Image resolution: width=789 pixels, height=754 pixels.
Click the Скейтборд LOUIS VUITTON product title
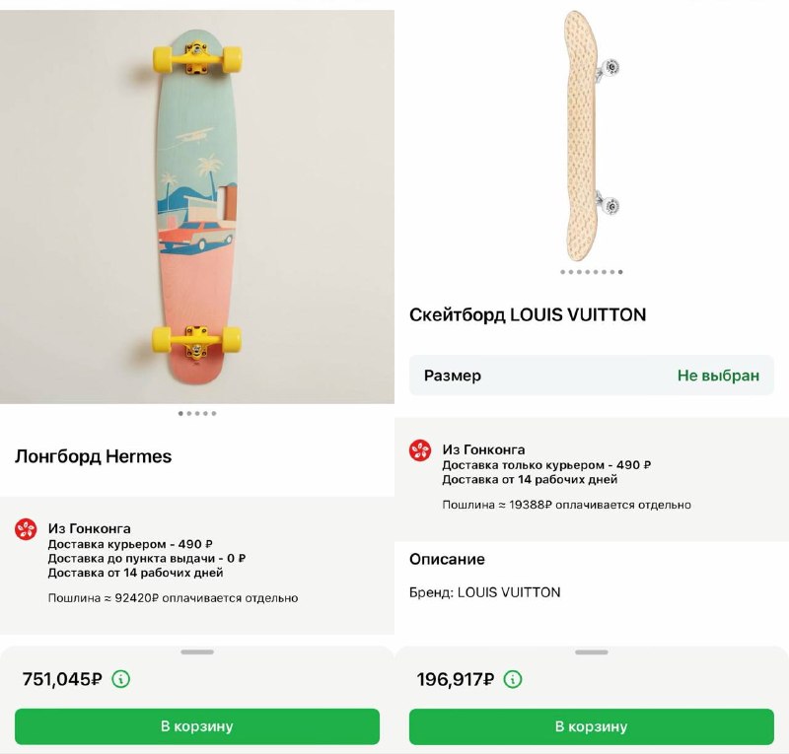click(x=528, y=315)
